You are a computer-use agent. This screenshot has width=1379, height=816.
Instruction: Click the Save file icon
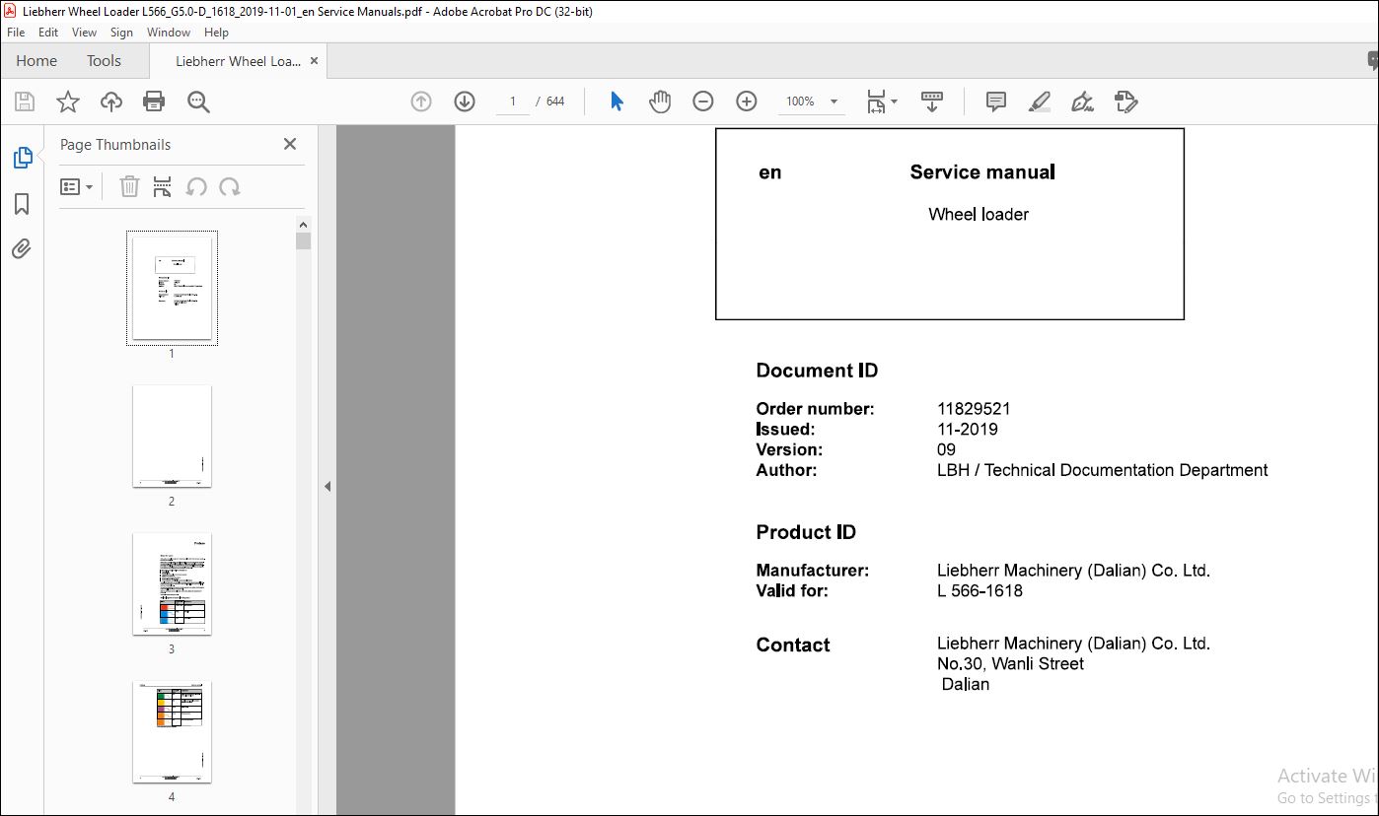pos(25,102)
